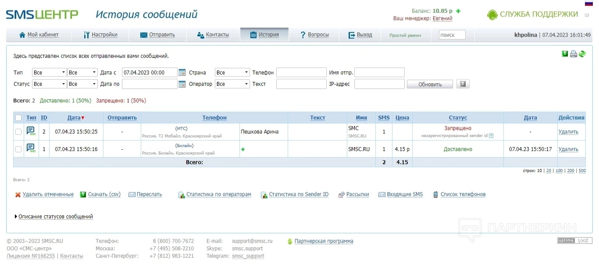Screen dimensions: 599x266
Task: Click the green save icon at top right
Action: click(x=565, y=54)
